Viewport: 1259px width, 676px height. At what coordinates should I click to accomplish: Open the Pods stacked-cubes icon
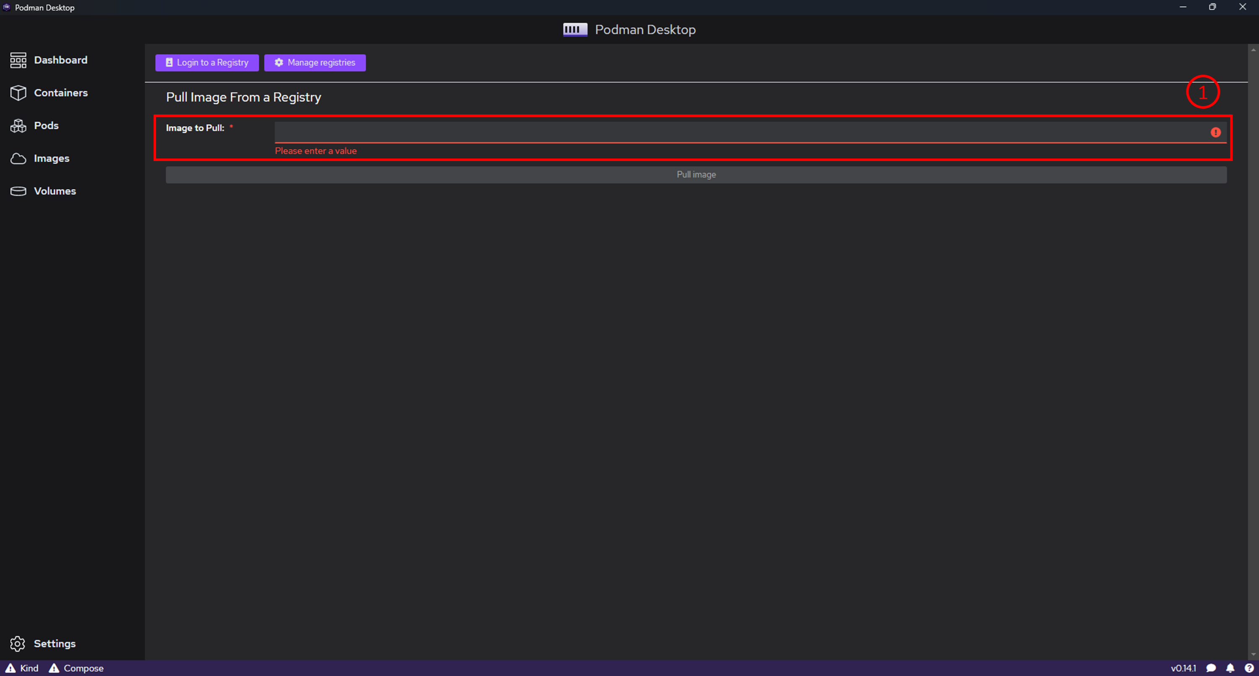[18, 125]
